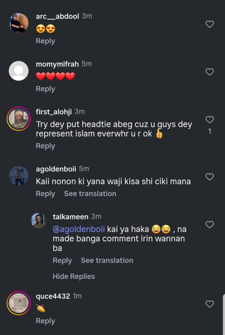
Task: Reply to first_alohji's comment
Action: 45,146
